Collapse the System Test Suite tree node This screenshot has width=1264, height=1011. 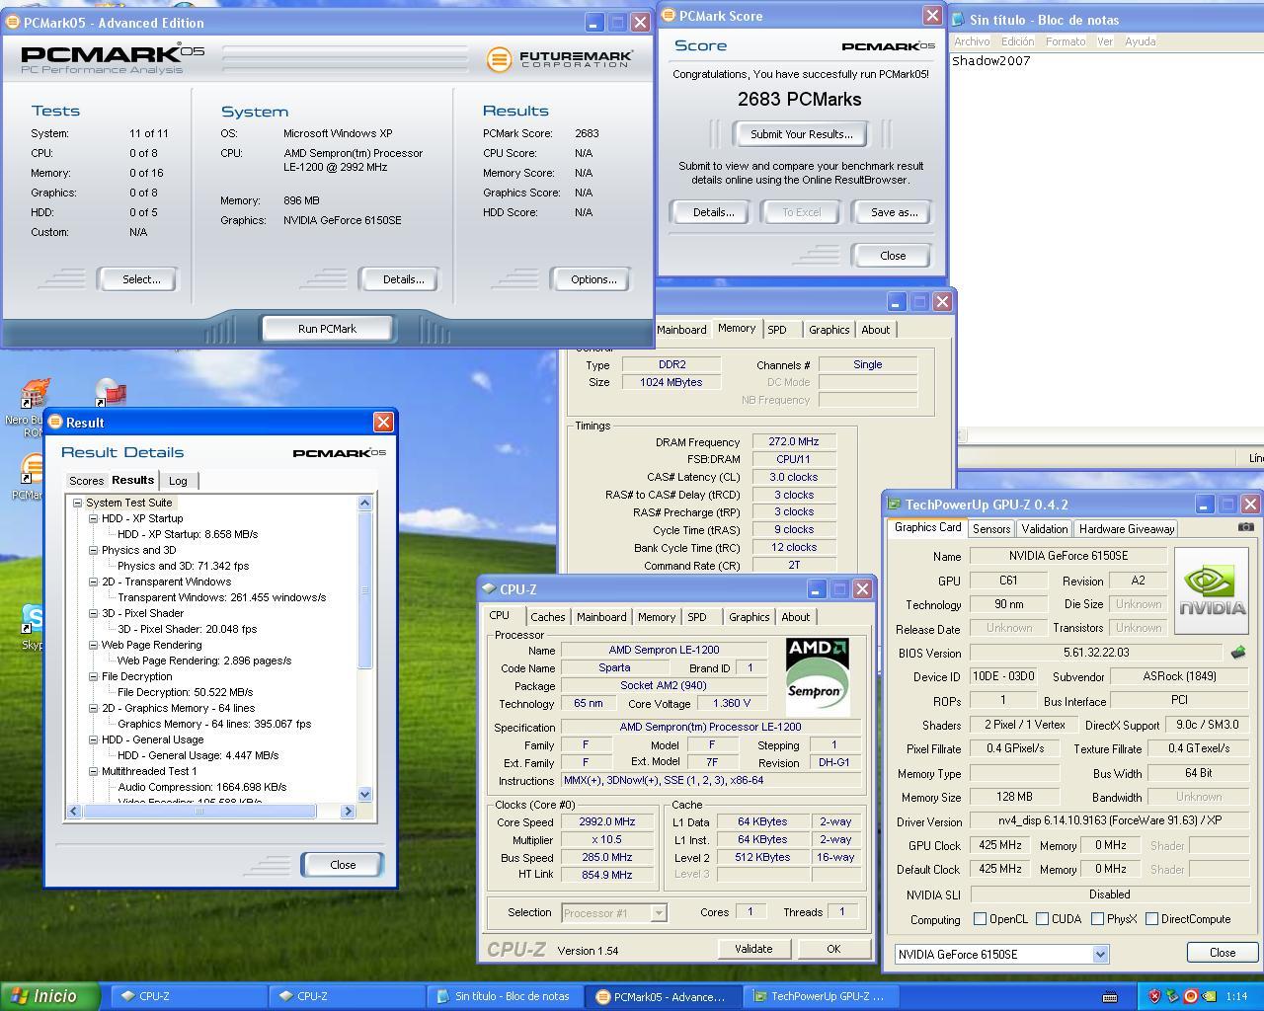[77, 503]
